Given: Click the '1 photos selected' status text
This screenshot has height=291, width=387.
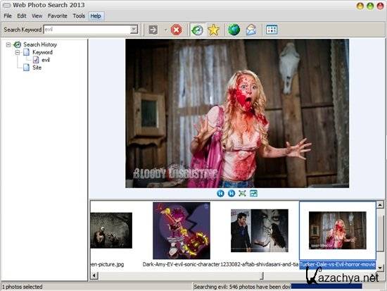Looking at the screenshot, I should tap(23, 287).
